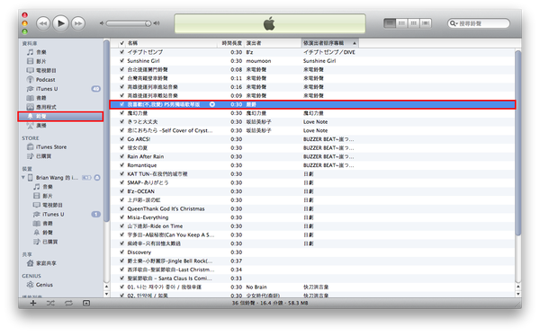540x336 pixels.
Task: Add a new playlist with the plus button
Action: (x=33, y=303)
